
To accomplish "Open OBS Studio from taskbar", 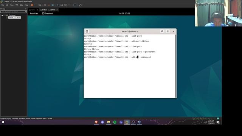I will click(133, 122).
